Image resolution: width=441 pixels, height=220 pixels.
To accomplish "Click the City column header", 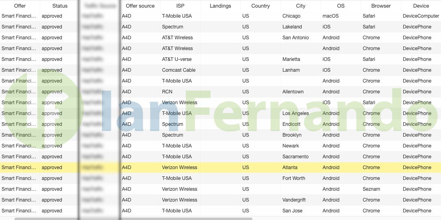I will [301, 6].
